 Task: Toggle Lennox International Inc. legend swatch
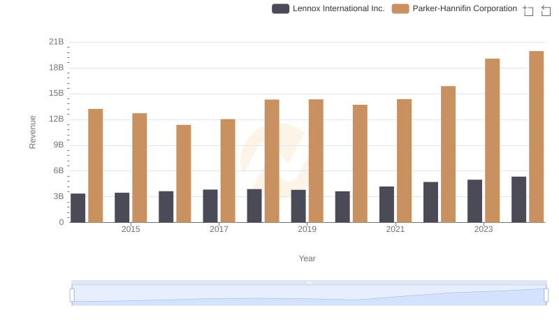pyautogui.click(x=281, y=8)
